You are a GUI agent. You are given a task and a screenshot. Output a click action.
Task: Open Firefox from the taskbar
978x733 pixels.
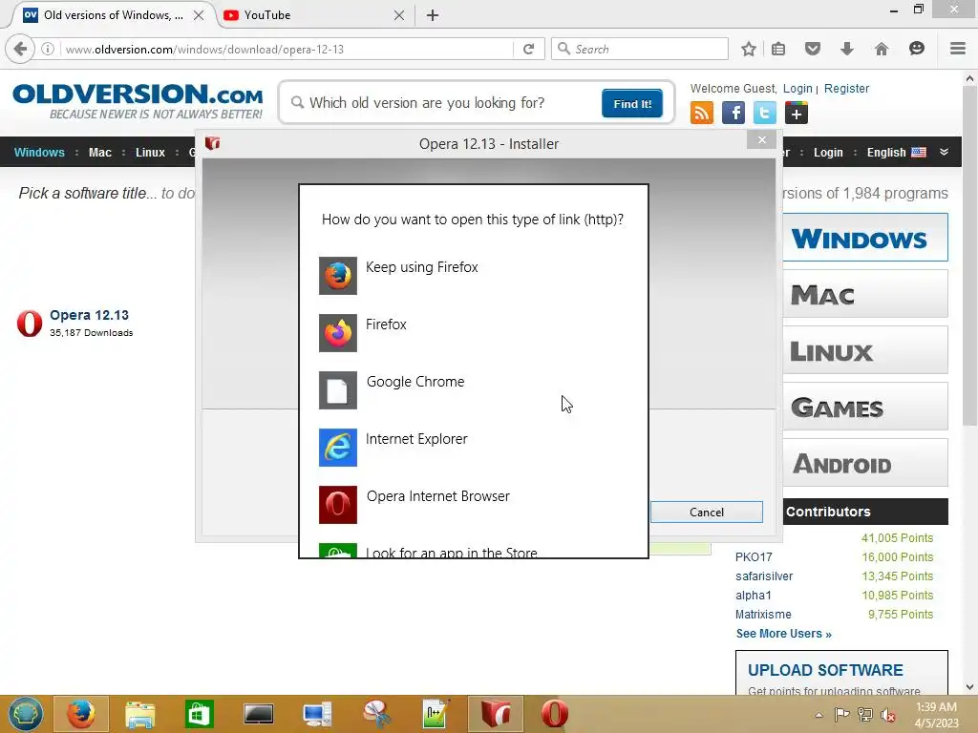(x=81, y=714)
